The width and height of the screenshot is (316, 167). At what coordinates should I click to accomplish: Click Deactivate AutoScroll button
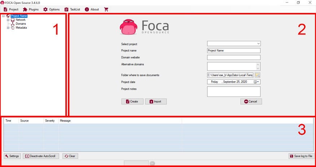[x=41, y=156]
